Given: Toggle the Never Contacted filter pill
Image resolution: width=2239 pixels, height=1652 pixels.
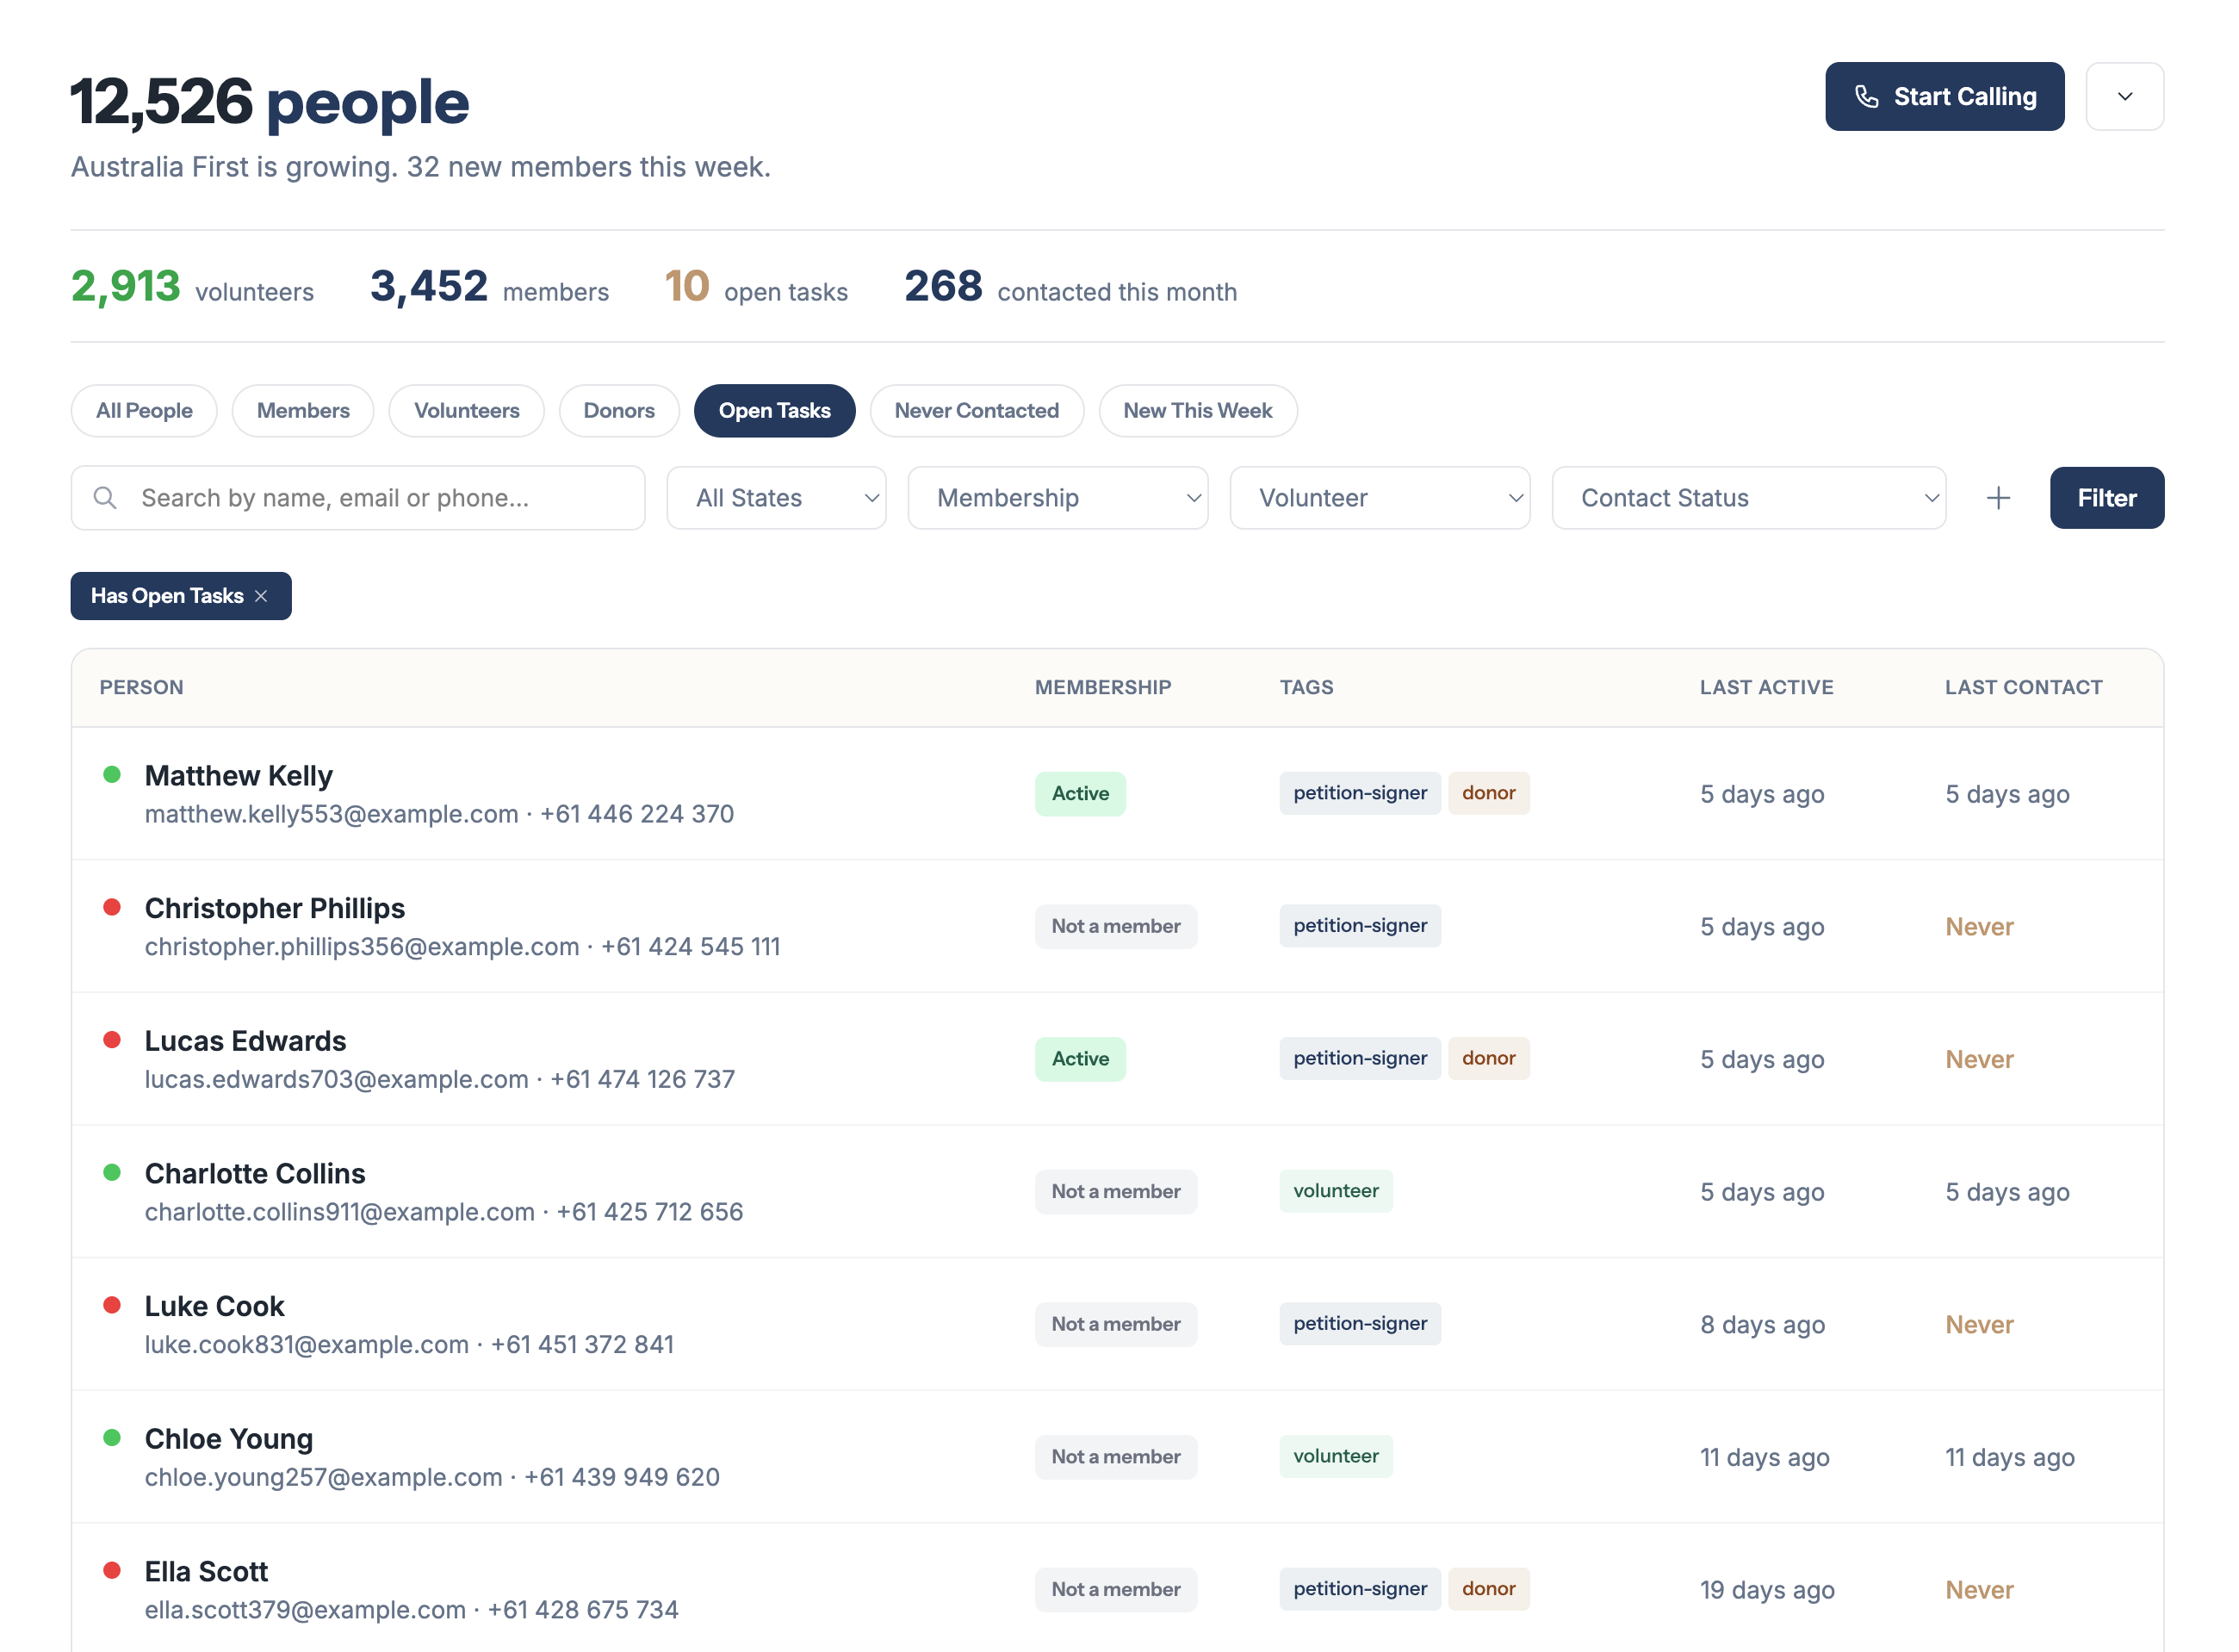Looking at the screenshot, I should coord(977,410).
